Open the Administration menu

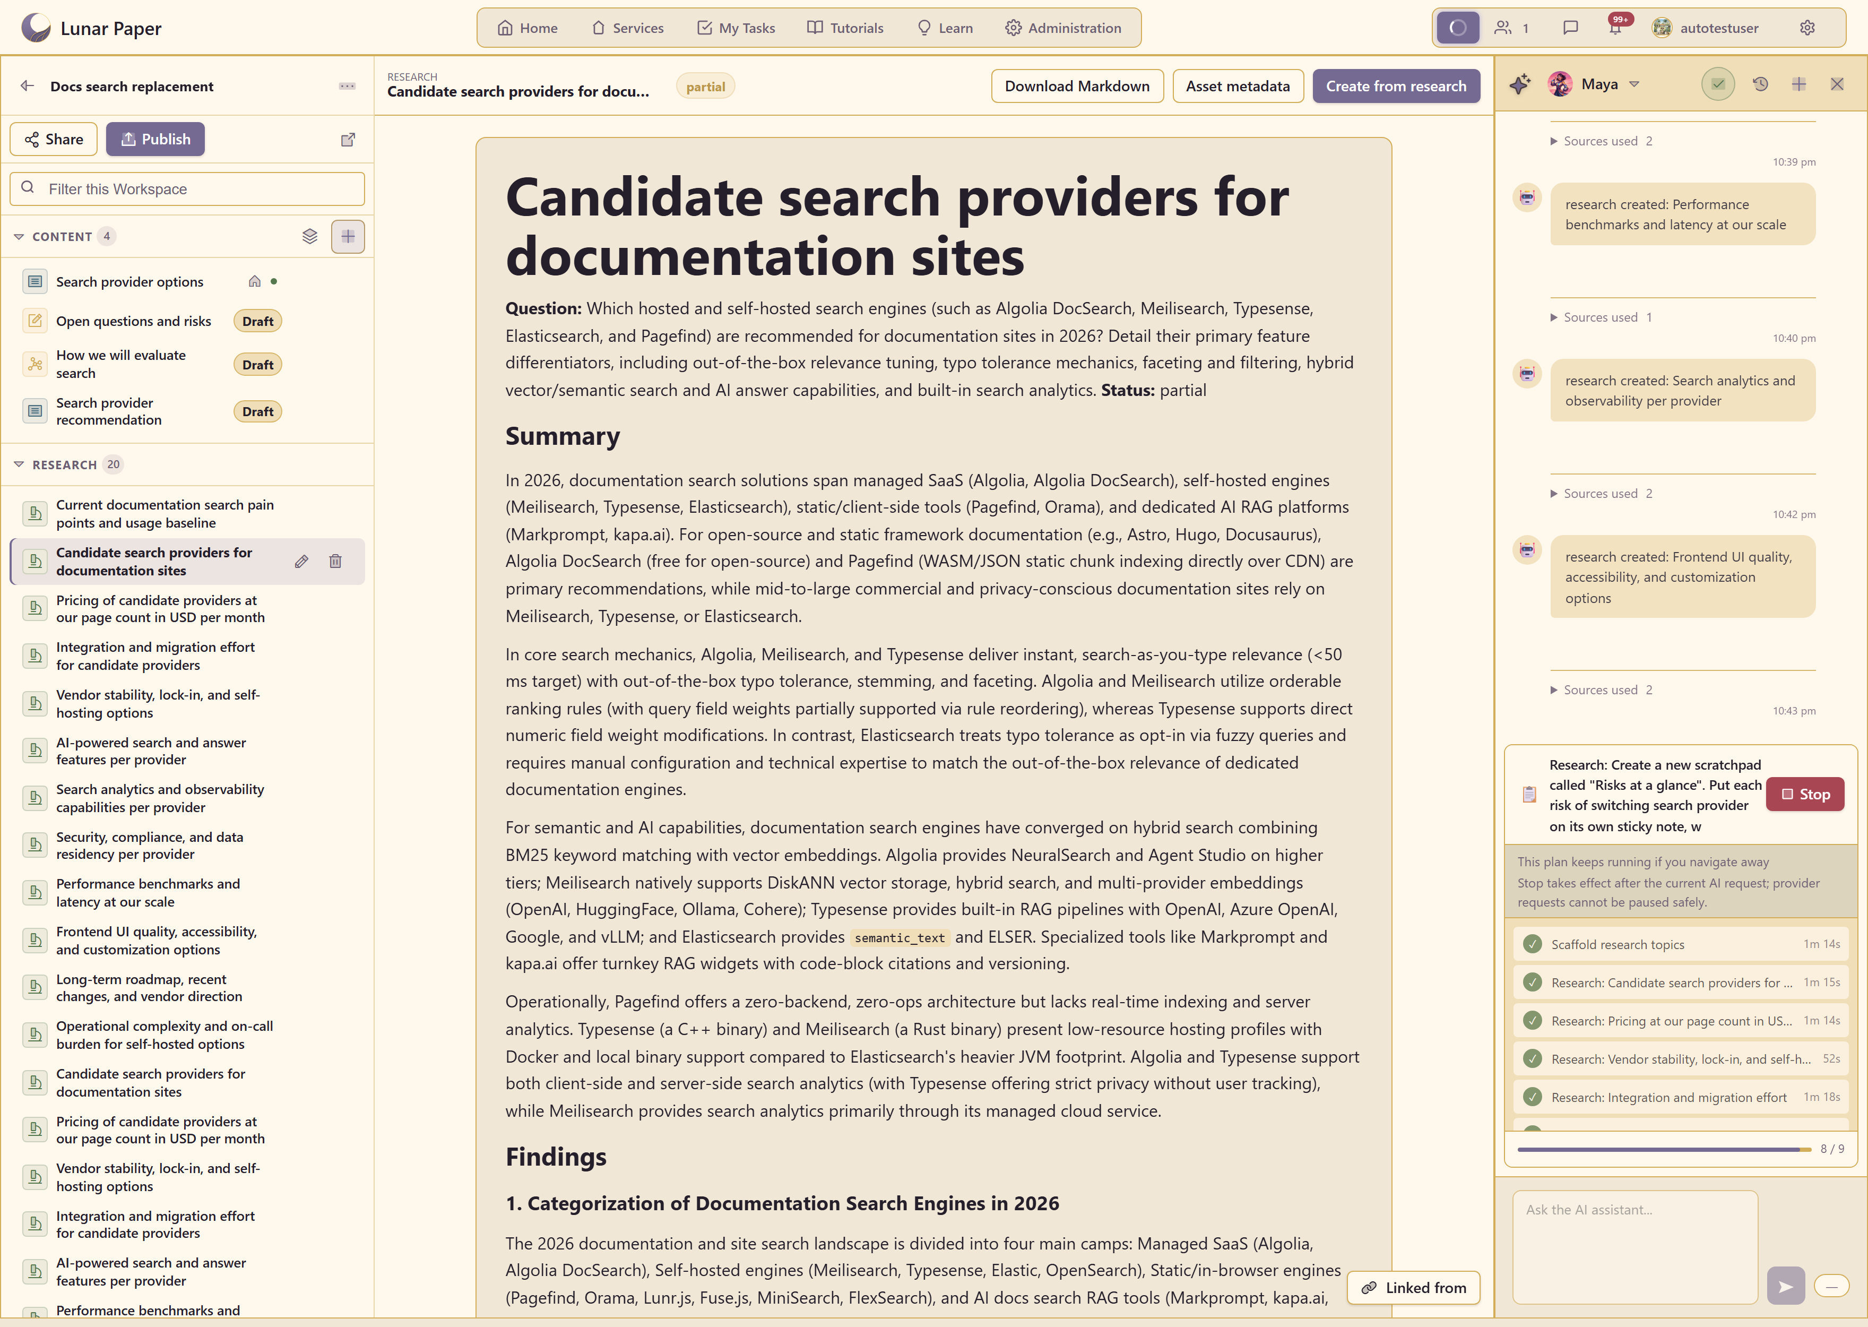[1062, 28]
